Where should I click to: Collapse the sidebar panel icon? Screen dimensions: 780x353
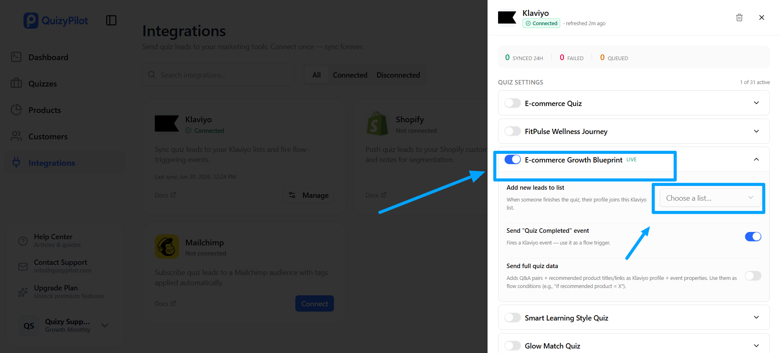click(x=111, y=20)
